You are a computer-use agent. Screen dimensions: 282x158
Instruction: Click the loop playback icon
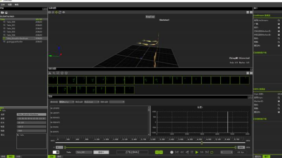click(212, 152)
